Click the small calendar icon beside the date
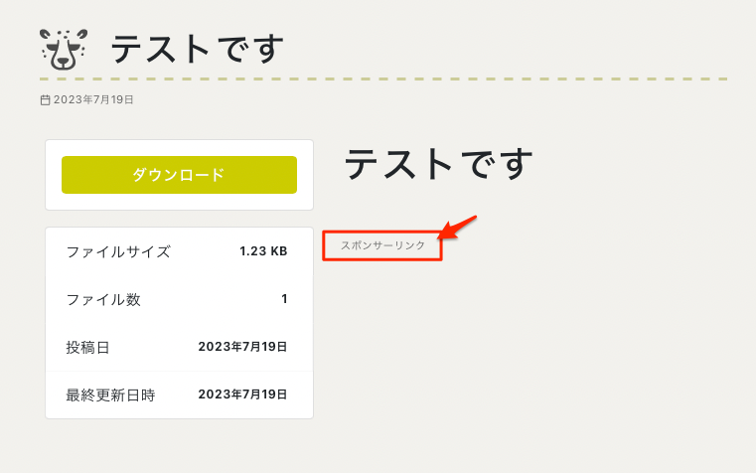Image resolution: width=756 pixels, height=473 pixels. (45, 100)
